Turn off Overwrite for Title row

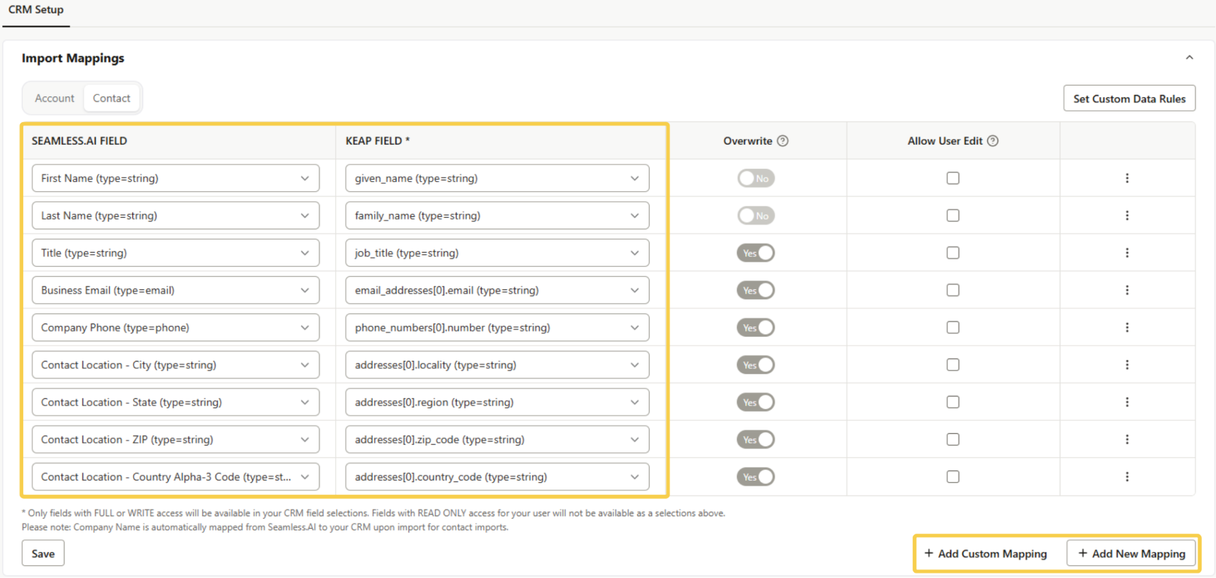[x=756, y=253]
